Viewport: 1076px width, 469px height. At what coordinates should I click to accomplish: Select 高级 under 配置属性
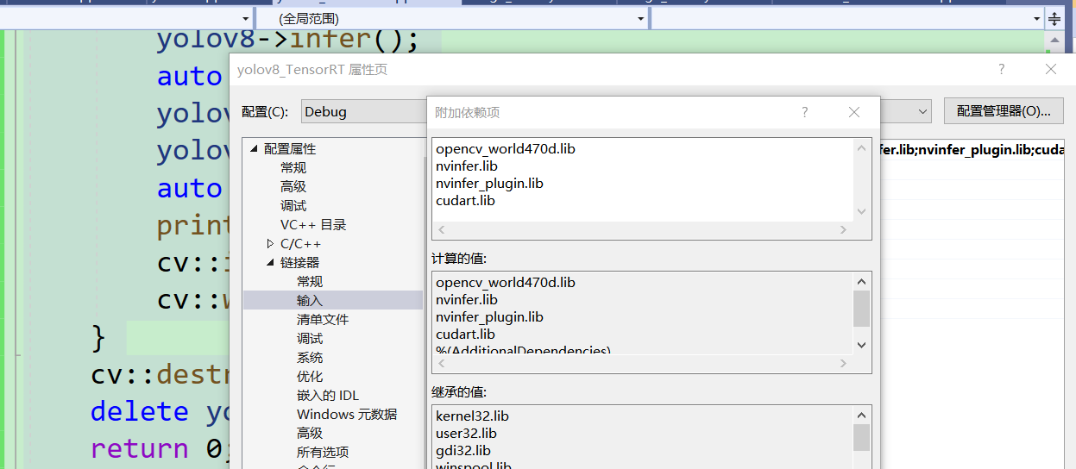pyautogui.click(x=293, y=186)
